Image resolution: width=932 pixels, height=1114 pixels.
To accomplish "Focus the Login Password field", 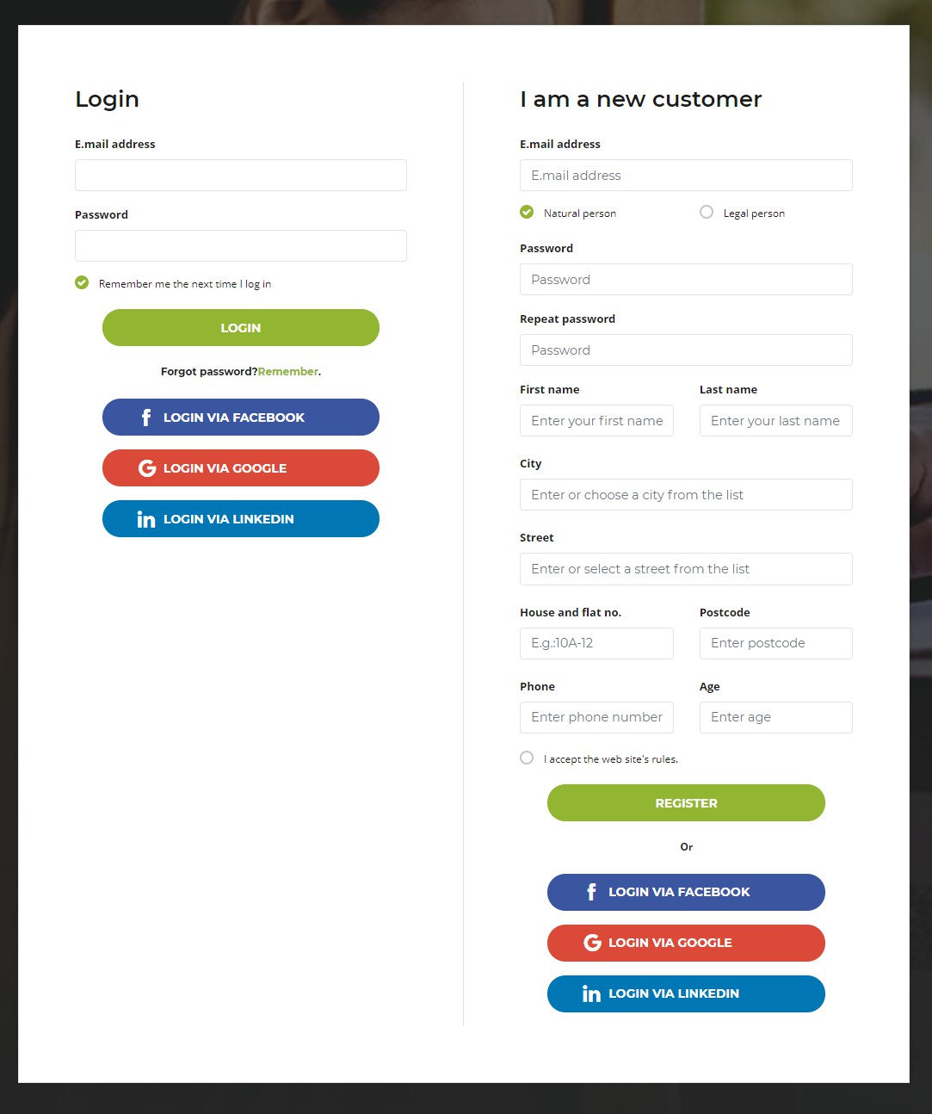I will [241, 246].
